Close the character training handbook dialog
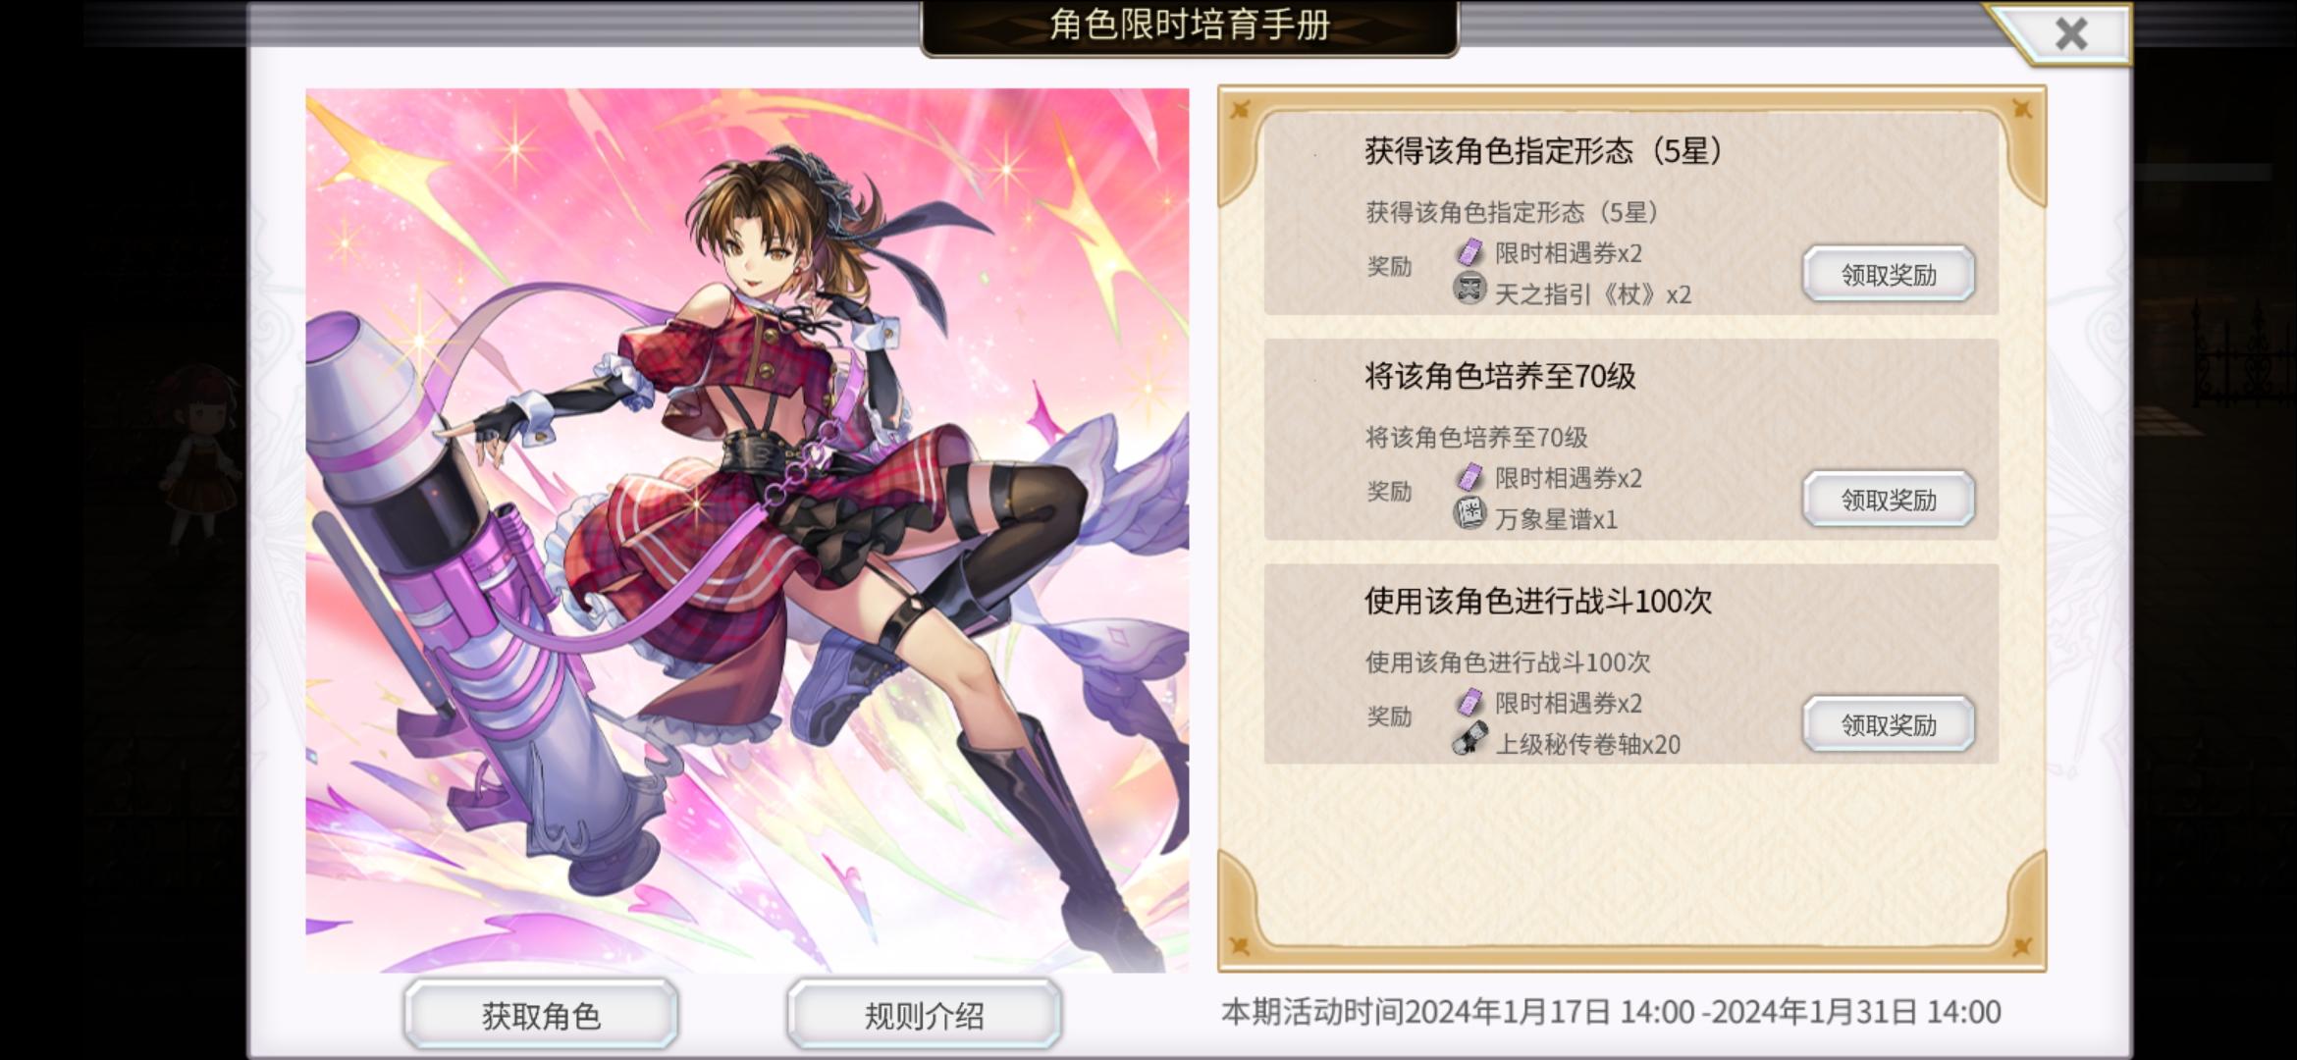 (2070, 34)
